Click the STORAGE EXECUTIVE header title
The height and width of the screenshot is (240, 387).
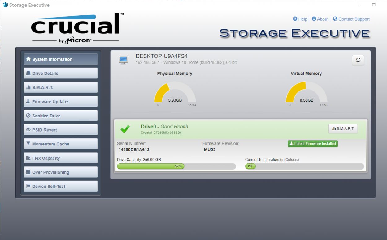point(294,33)
